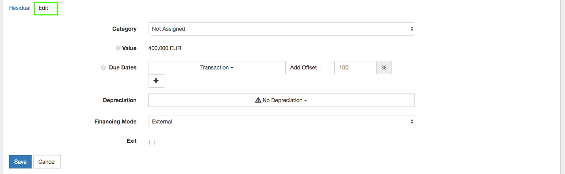Go back via the Residual breadcrumb
The width and height of the screenshot is (565, 174).
[x=20, y=8]
